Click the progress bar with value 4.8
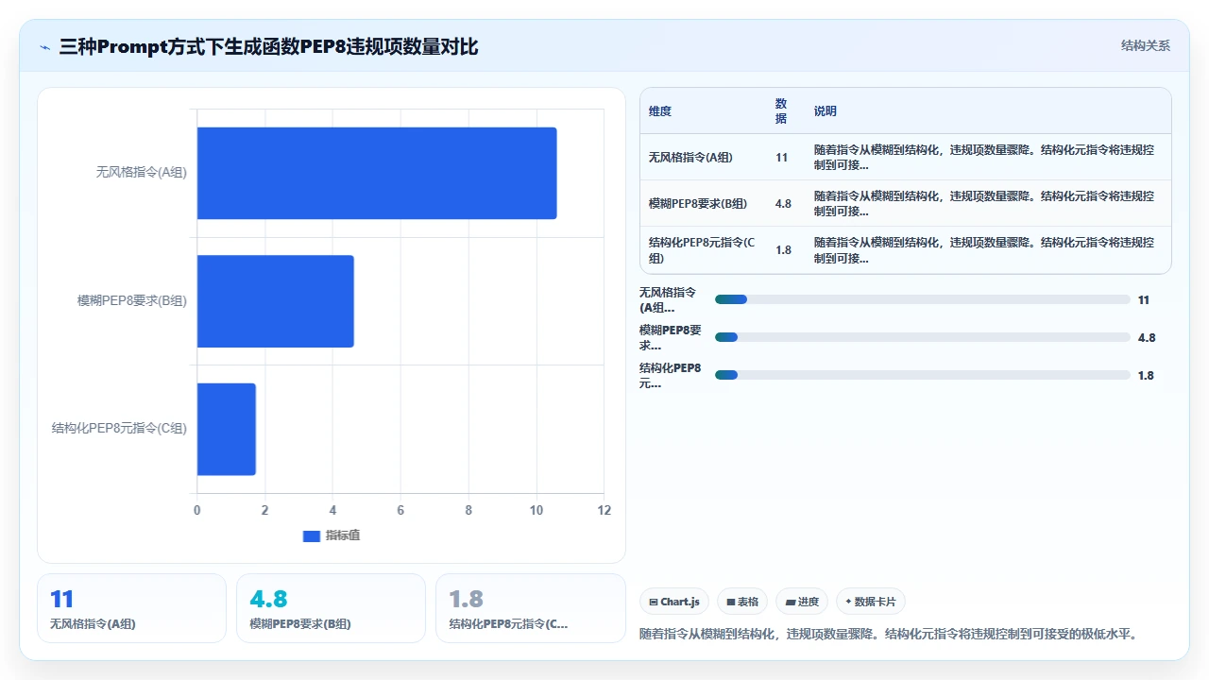Screen dimensions: 1209x680 [x=923, y=337]
